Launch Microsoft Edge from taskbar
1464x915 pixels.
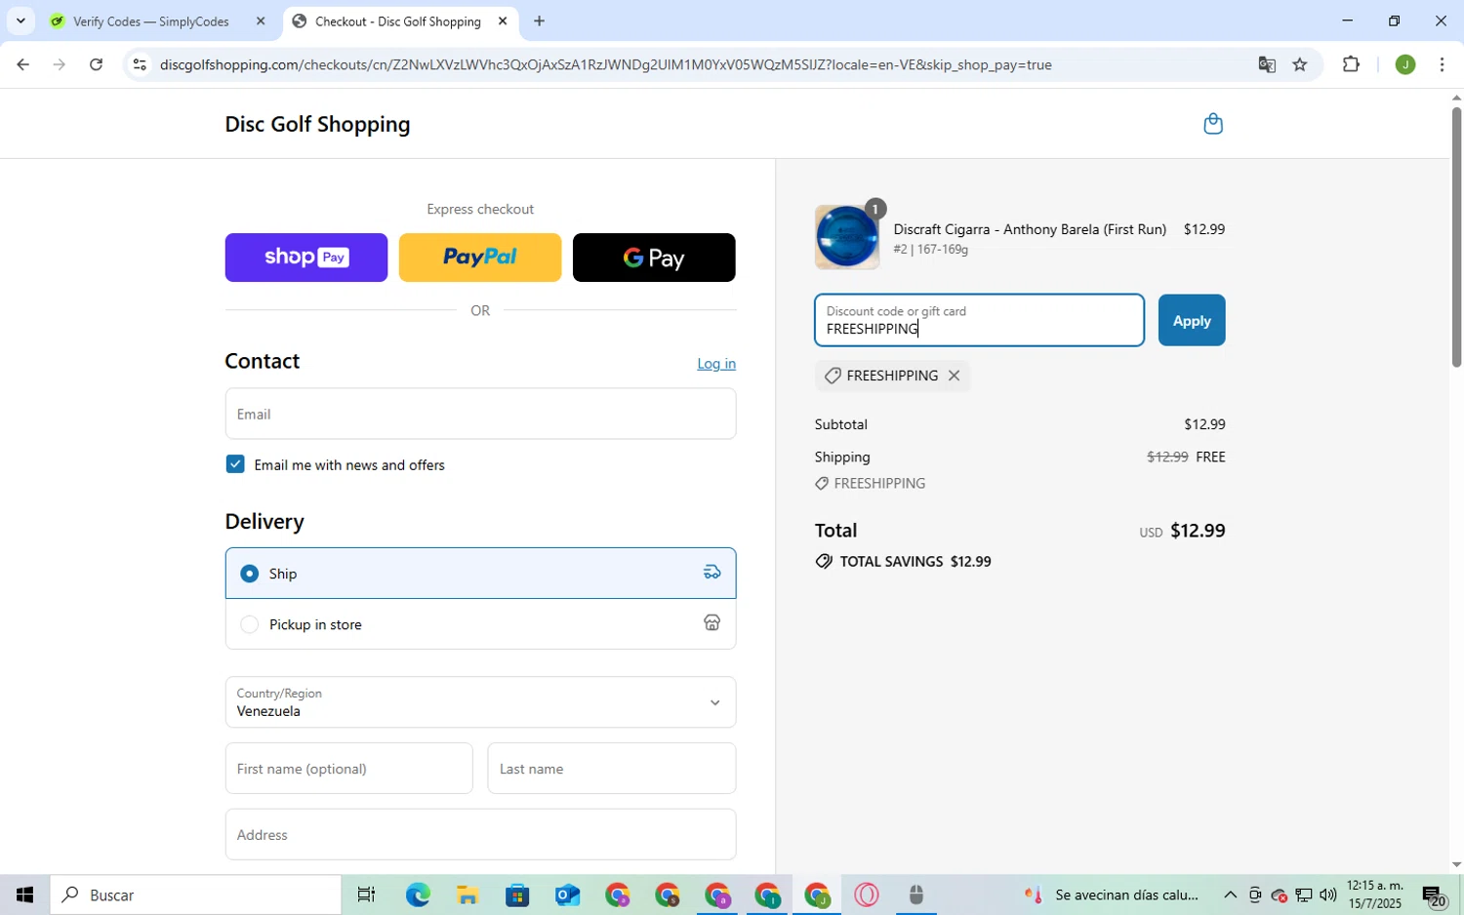coord(418,895)
